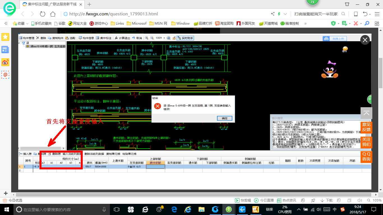The width and height of the screenshot is (383, 215).
Task: Open the Links bookmark folder
Action: (x=117, y=24)
